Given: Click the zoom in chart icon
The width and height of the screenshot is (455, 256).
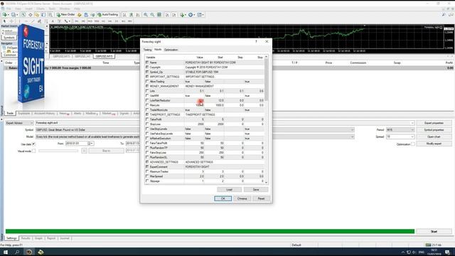Looking at the screenshot, I should 146,15.
